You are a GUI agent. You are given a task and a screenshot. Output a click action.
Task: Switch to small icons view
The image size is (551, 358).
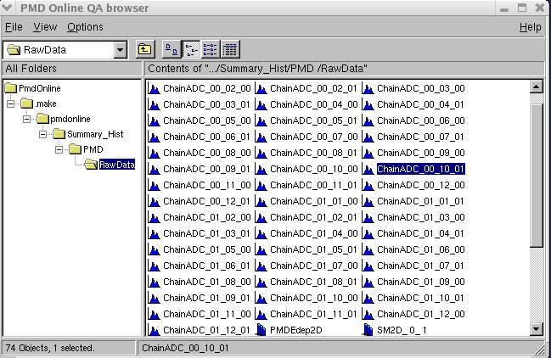[x=191, y=49]
